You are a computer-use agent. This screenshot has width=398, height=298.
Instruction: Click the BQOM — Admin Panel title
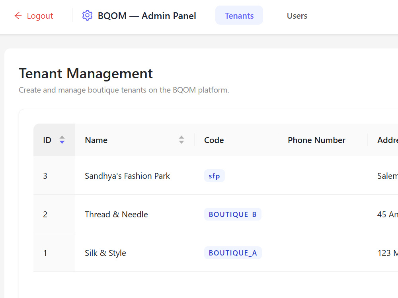pyautogui.click(x=147, y=16)
